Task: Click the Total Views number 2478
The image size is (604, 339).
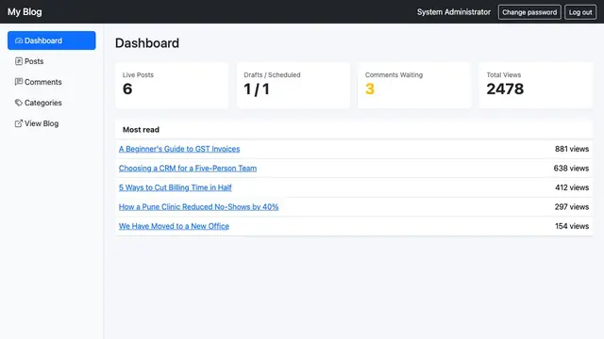Action: 505,89
